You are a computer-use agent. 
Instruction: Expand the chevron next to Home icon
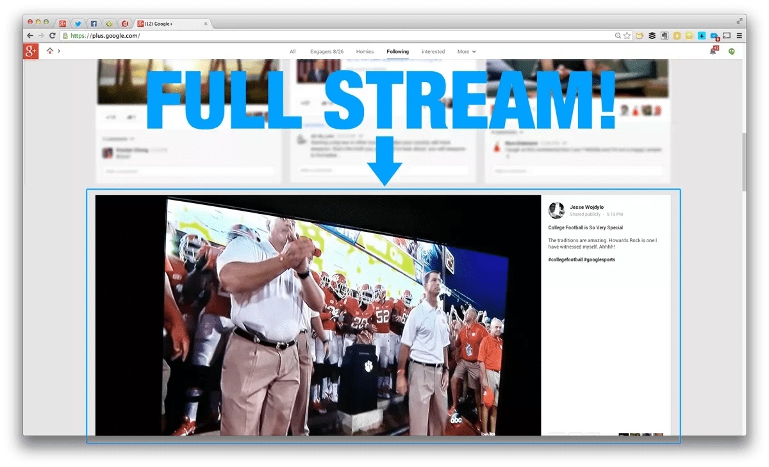point(59,51)
